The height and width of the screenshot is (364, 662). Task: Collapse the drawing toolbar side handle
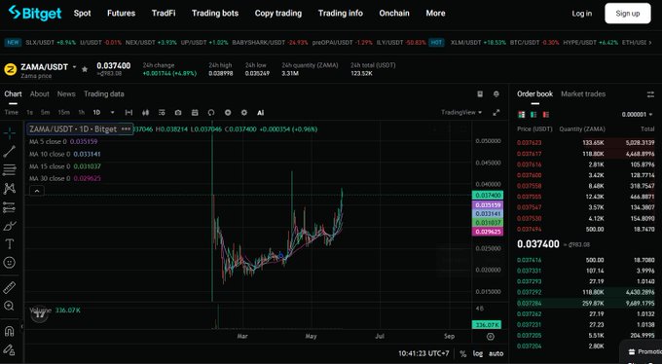click(x=22, y=326)
